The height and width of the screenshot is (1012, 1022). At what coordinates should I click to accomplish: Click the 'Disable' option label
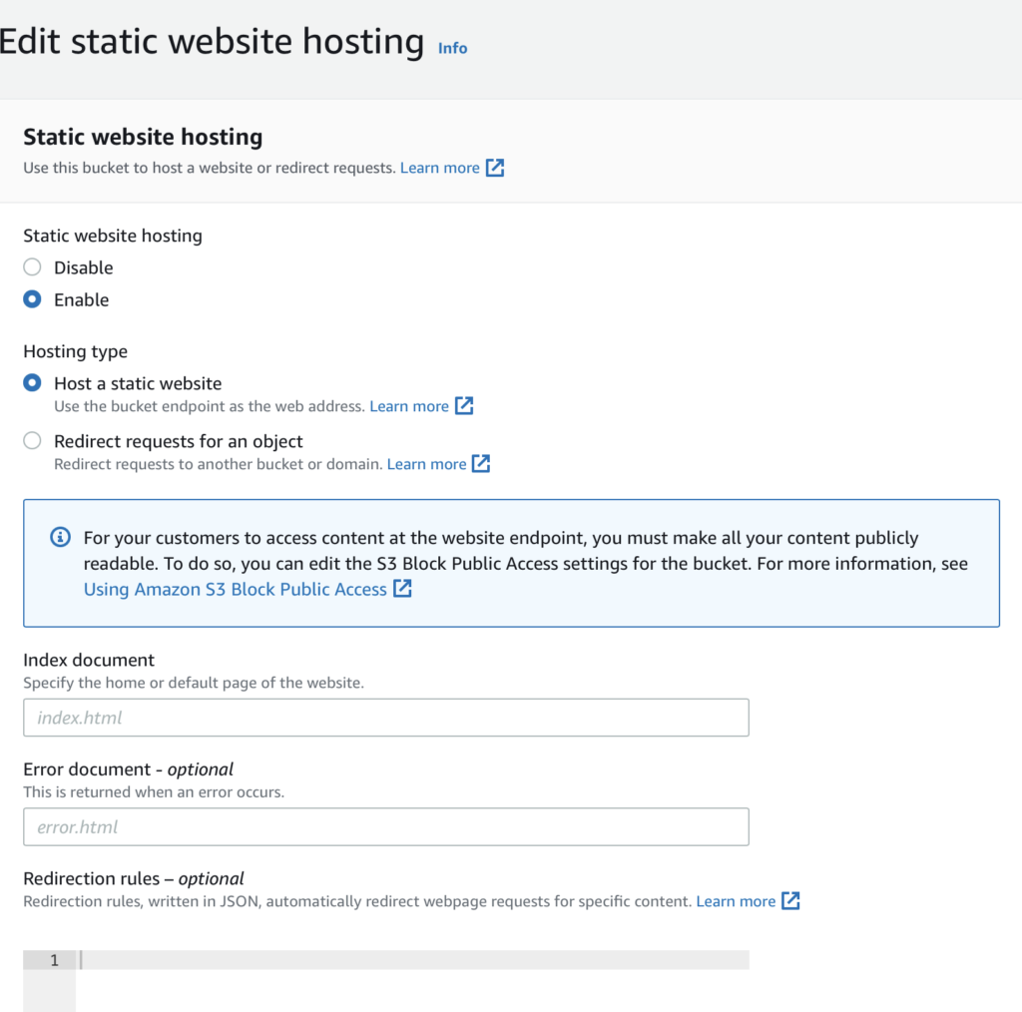[84, 267]
